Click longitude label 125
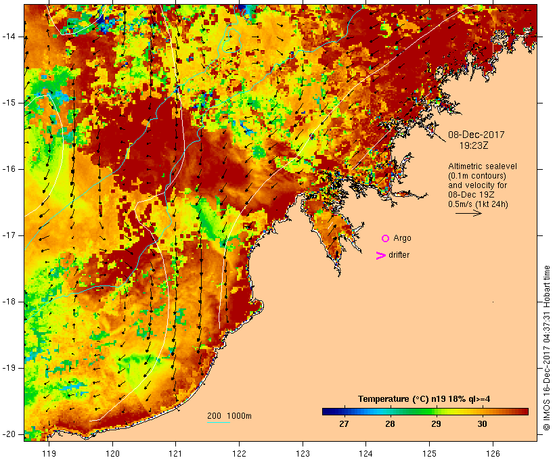This screenshot has width=555, height=460. coord(430,453)
